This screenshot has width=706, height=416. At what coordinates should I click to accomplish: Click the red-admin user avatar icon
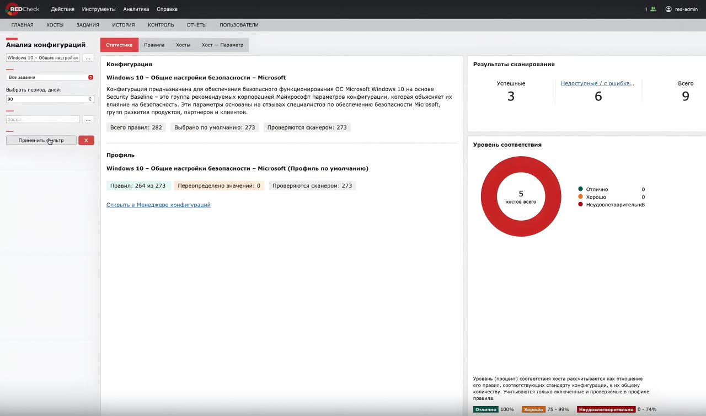(668, 9)
